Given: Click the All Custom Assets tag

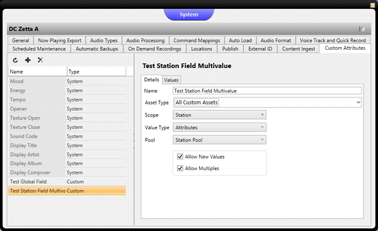Looking at the screenshot, I should click(x=197, y=103).
